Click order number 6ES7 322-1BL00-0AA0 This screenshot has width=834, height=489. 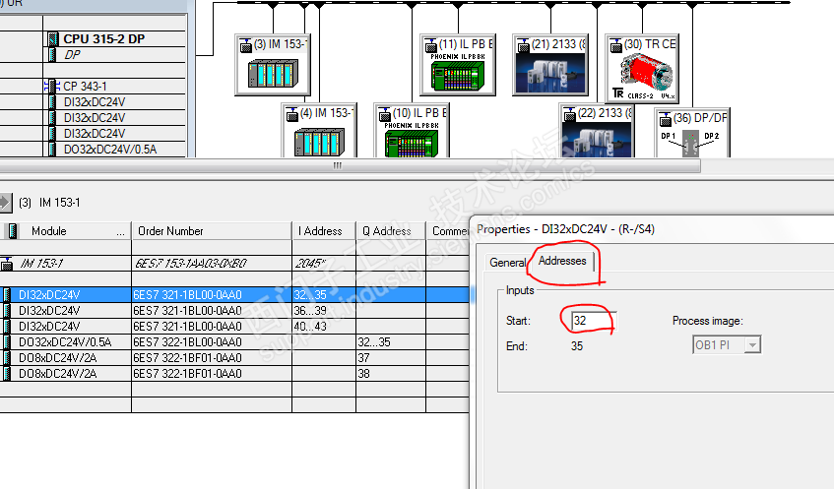[x=187, y=342]
